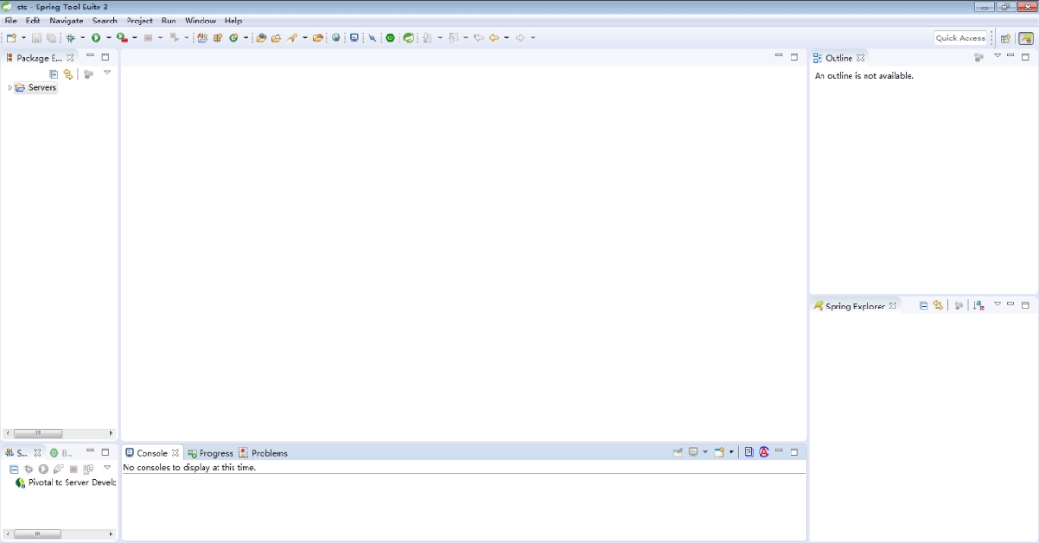Switch to the Problems tab
Viewport: 1039px width, 543px height.
pyautogui.click(x=264, y=453)
